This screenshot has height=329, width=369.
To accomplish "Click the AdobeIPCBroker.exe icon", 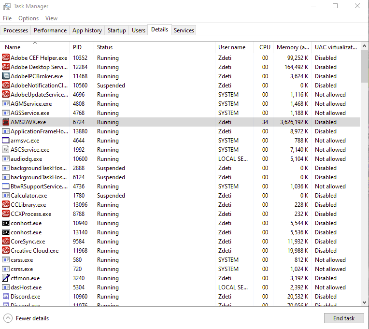I will click(6, 76).
